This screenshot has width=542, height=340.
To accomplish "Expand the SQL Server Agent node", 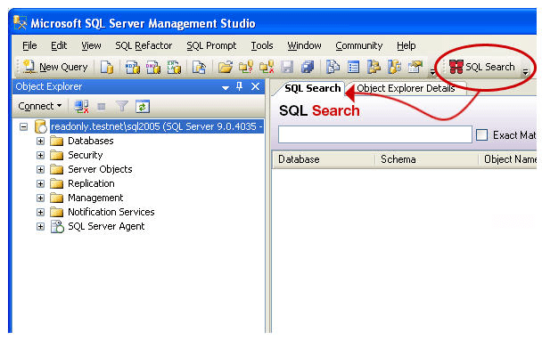I will tap(40, 226).
